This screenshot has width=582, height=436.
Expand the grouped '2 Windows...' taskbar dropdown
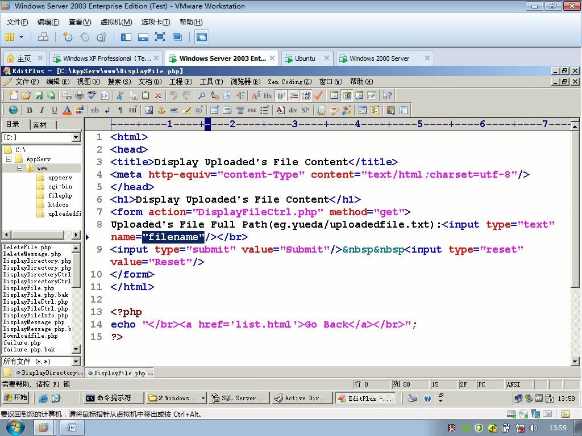tap(203, 398)
